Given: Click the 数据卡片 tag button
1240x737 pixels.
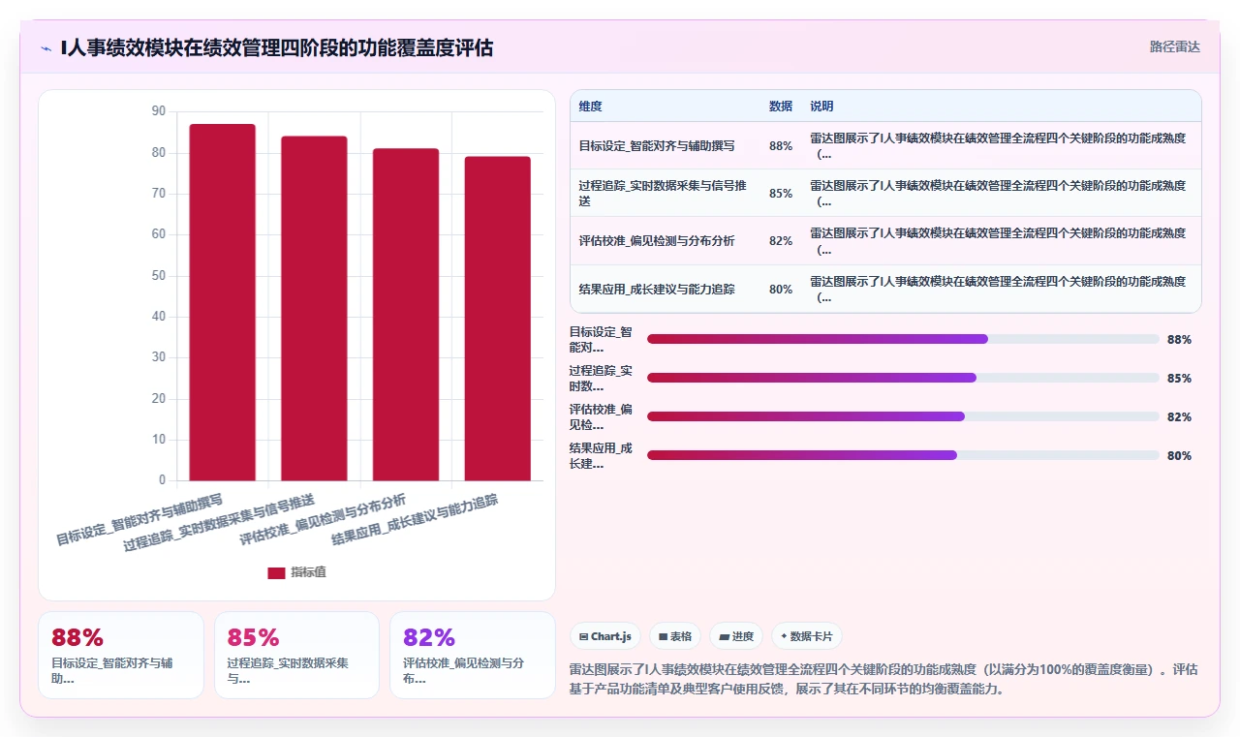Looking at the screenshot, I should pyautogui.click(x=807, y=636).
